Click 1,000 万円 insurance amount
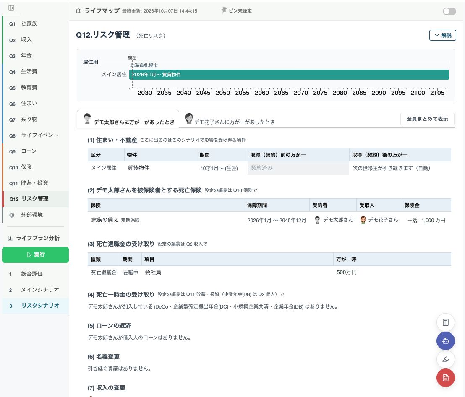The image size is (465, 397). pos(433,221)
